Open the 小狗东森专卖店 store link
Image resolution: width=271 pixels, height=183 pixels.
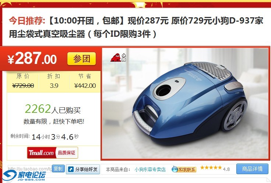[150, 169]
